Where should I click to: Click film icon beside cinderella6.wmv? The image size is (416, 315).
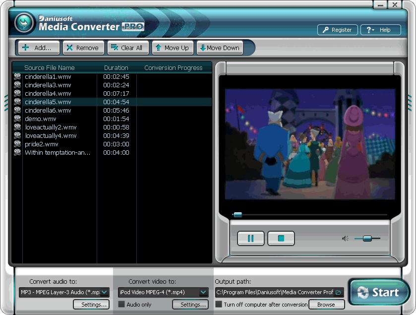click(17, 111)
